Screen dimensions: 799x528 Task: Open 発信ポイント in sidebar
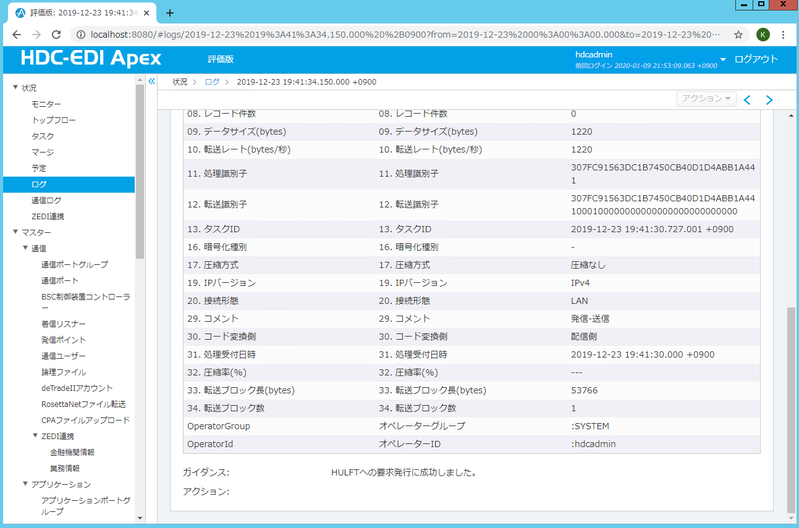click(64, 340)
